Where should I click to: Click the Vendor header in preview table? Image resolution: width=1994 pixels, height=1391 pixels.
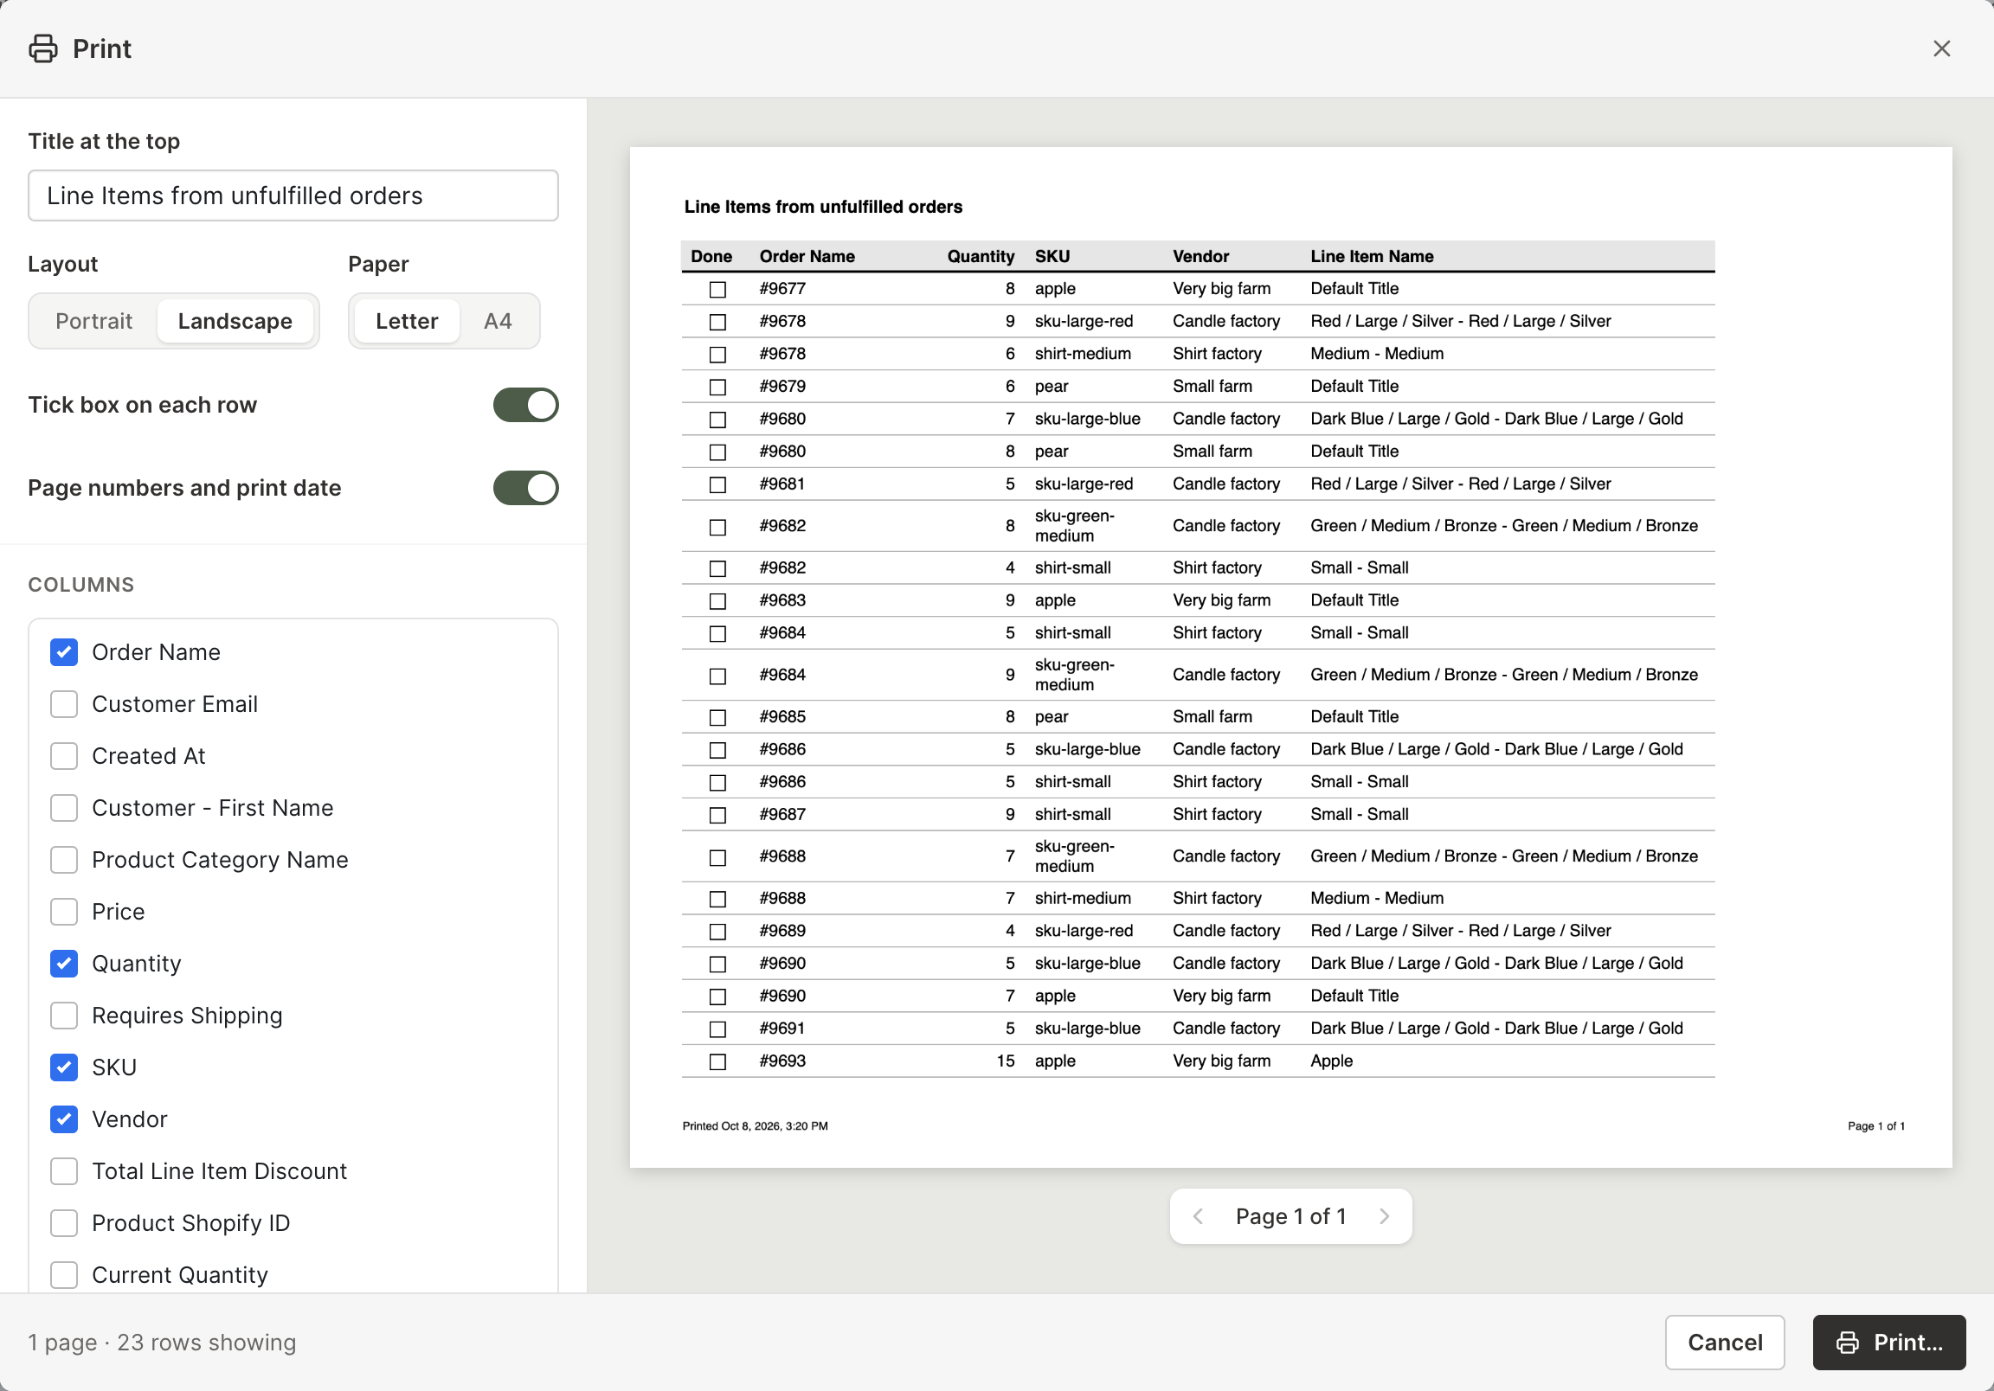[x=1200, y=256]
